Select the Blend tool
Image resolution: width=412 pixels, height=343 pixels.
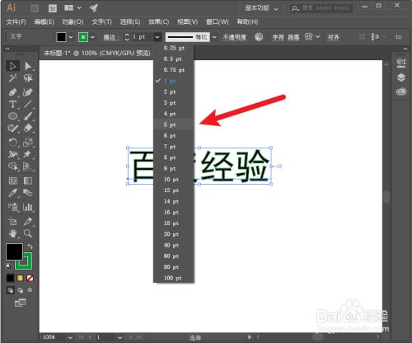(28, 193)
